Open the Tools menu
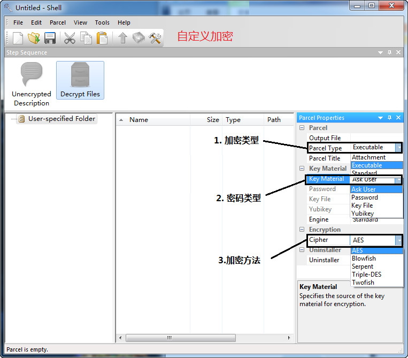The image size is (408, 358). tap(102, 22)
